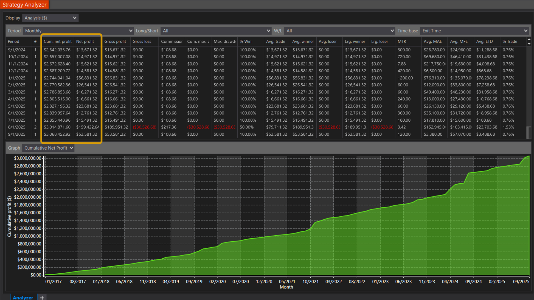
Task: Open the Long/Short filter dropdown
Action: 216,31
